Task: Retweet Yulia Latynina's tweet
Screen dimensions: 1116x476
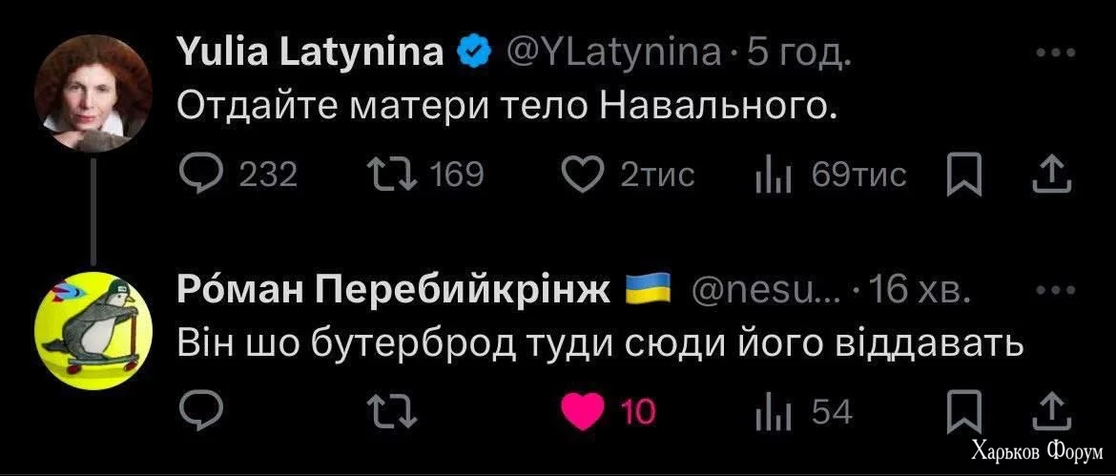Action: point(387,175)
